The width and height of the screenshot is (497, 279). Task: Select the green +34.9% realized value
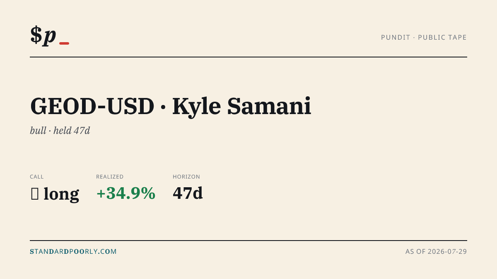coord(126,193)
